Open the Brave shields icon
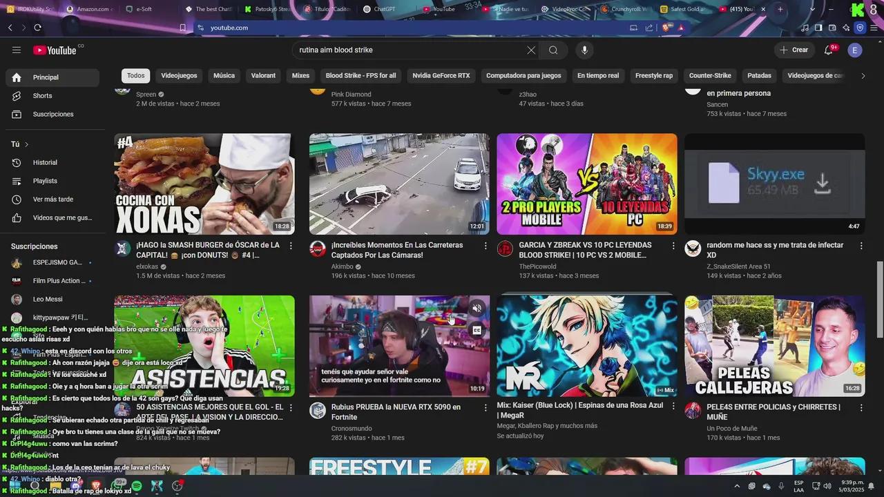This screenshot has height=497, width=884. coord(666,28)
